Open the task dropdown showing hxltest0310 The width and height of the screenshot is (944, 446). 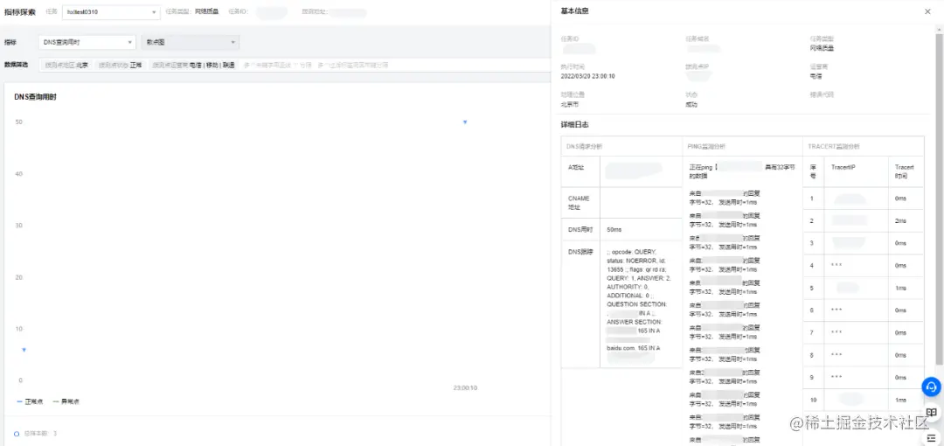point(111,11)
